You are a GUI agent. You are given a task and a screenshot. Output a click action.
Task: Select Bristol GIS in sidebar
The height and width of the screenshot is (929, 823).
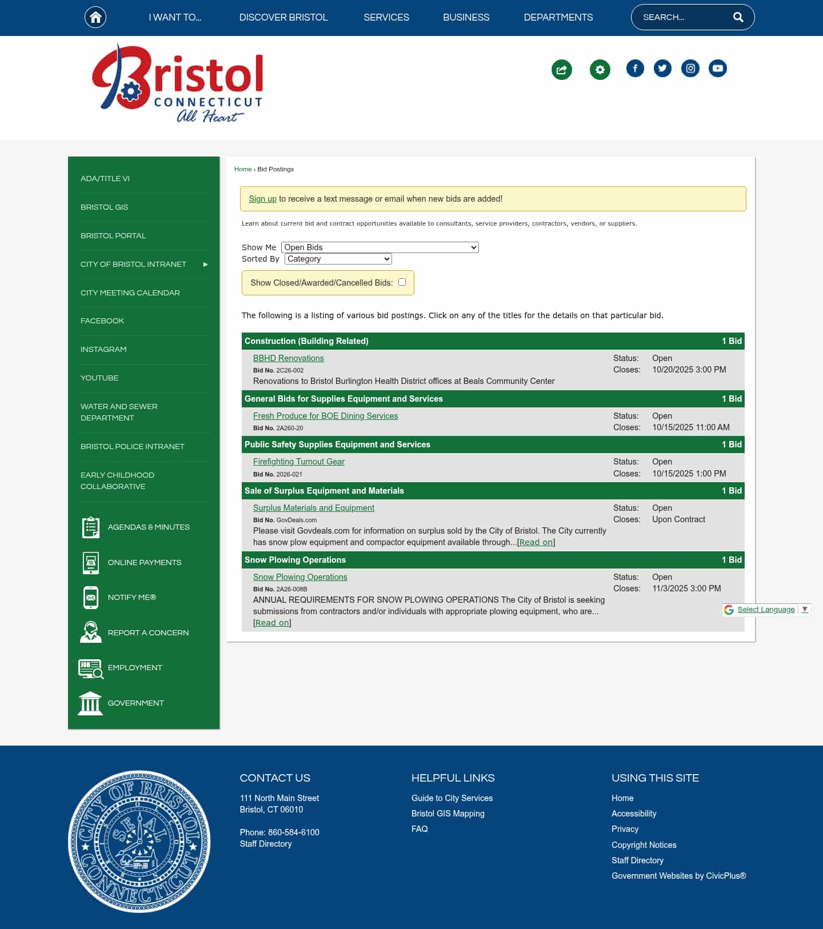[x=105, y=207]
